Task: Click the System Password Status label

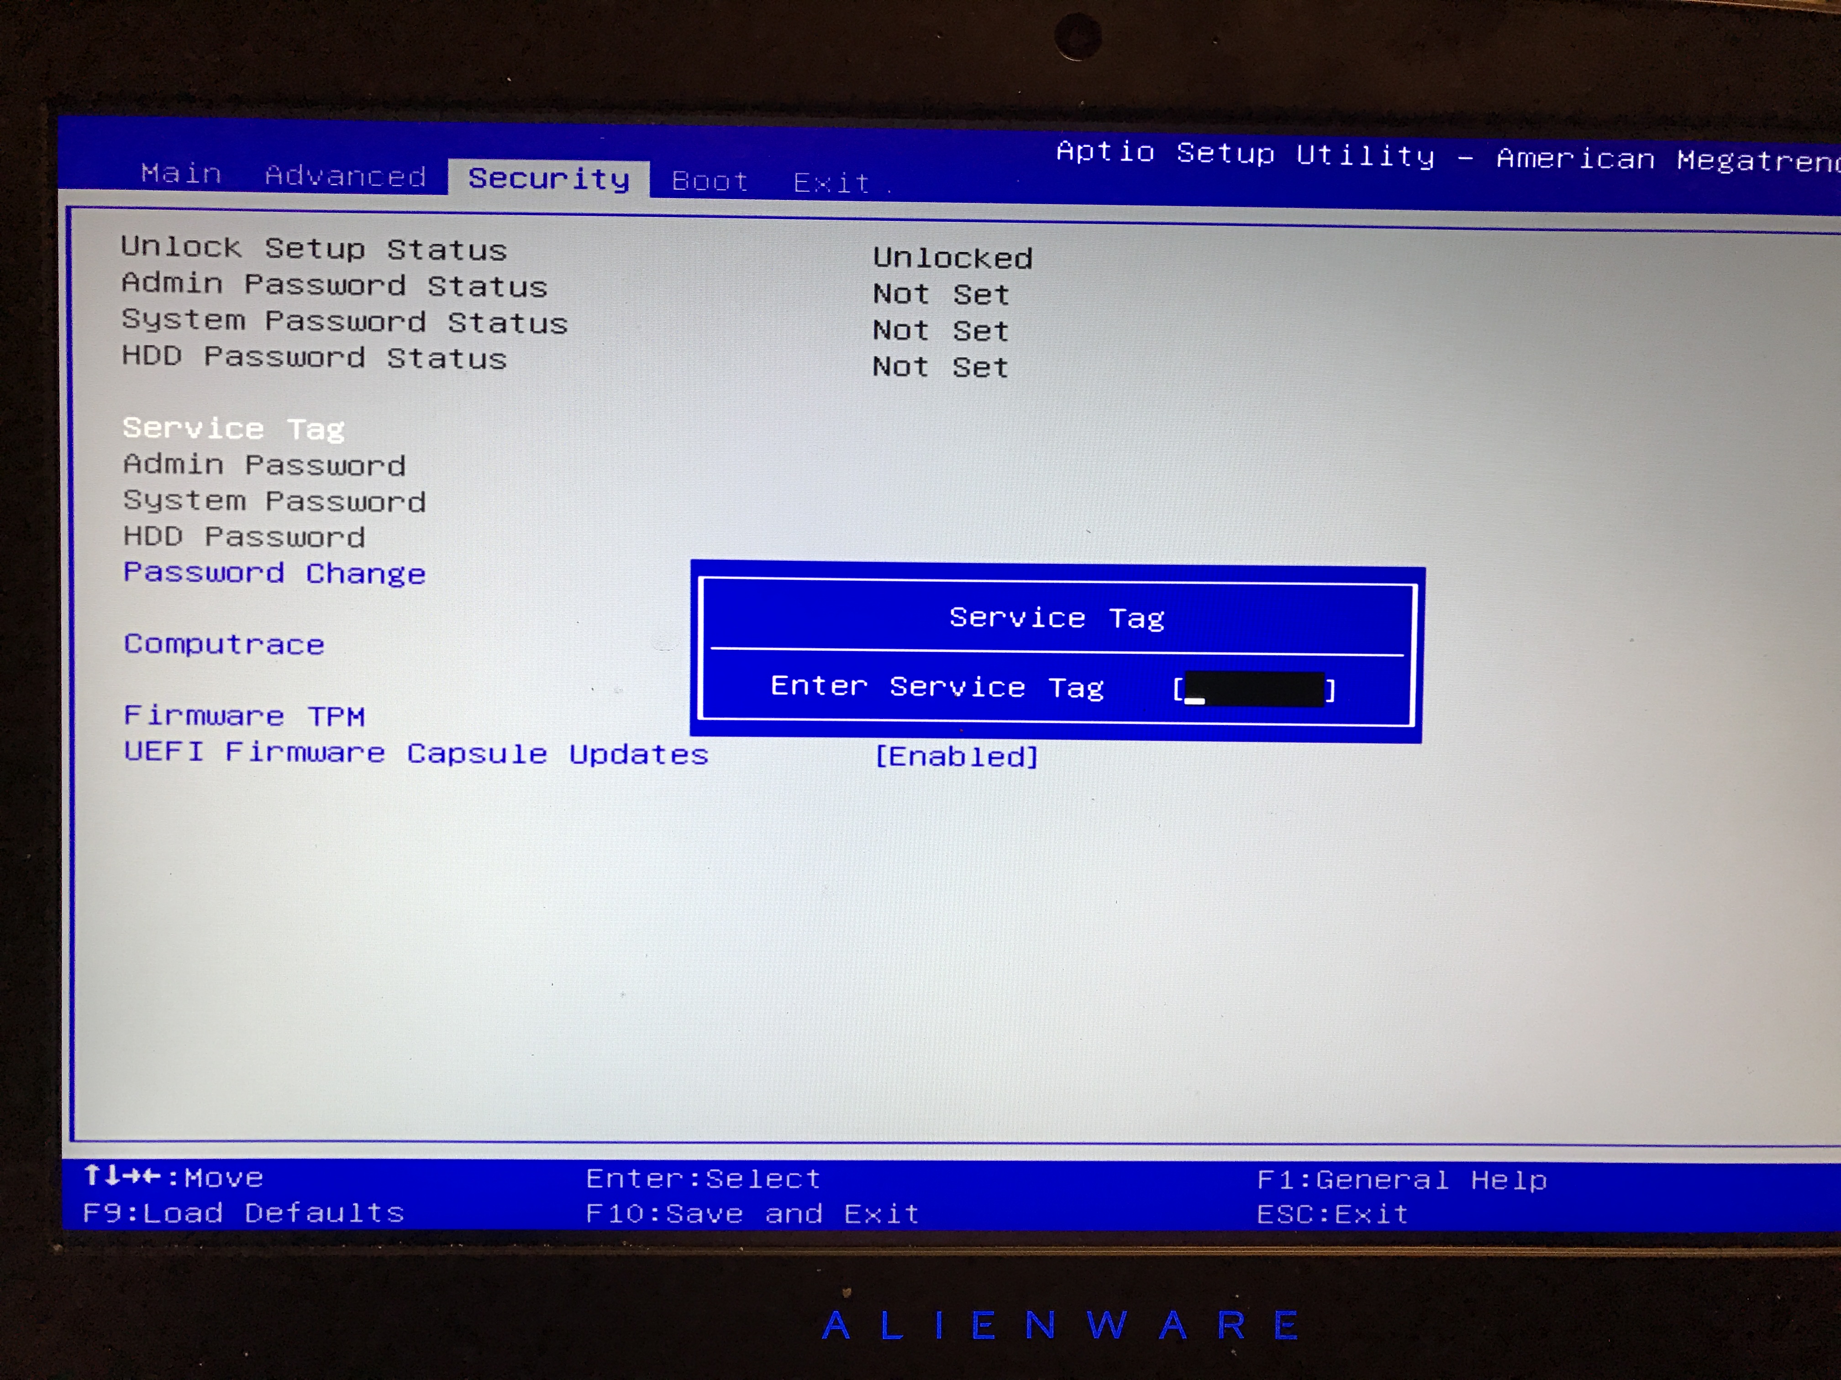Action: click(x=345, y=321)
